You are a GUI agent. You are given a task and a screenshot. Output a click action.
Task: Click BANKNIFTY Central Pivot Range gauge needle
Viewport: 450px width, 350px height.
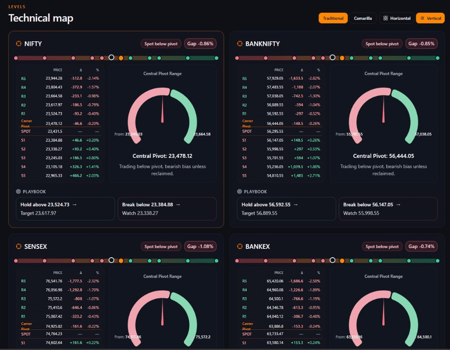tap(383, 109)
